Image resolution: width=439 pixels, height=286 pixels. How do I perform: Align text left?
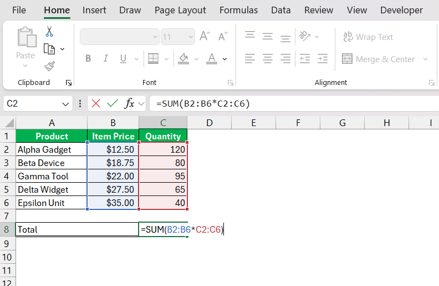[x=250, y=59]
